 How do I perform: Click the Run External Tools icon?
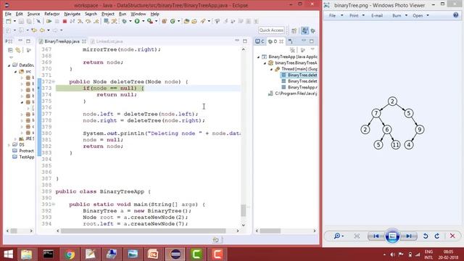pos(150,21)
